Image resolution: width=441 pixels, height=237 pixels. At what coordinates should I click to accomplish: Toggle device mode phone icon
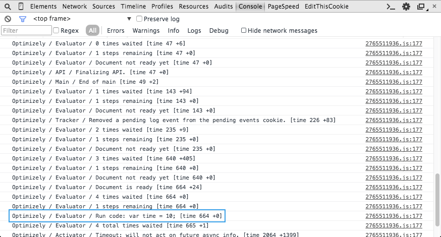click(20, 7)
